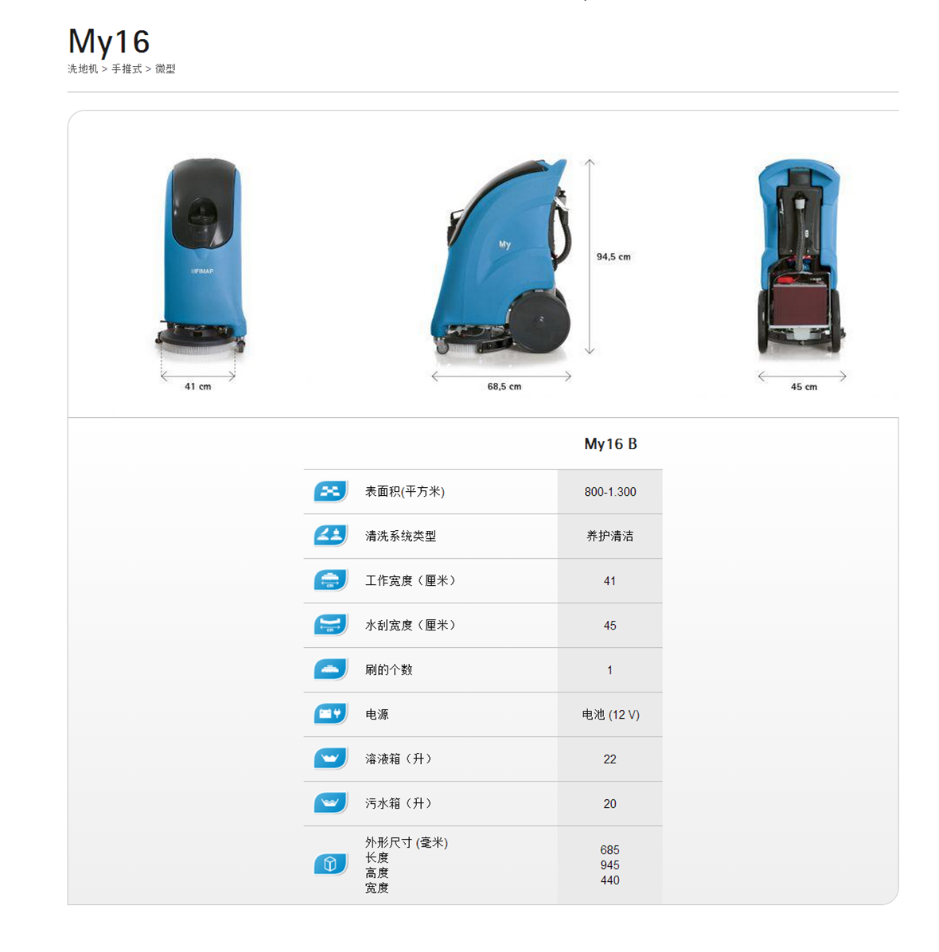
Task: Click the height value 945
Action: 610,865
